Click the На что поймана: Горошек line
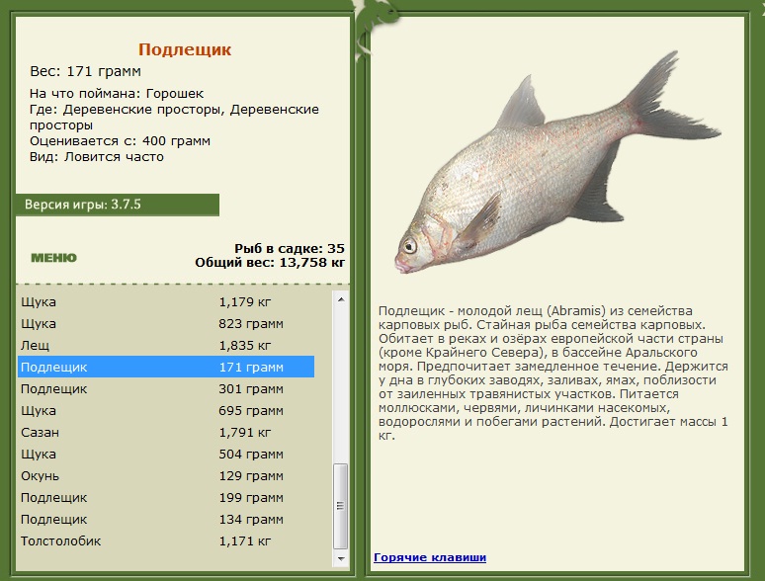Screen dimensions: 765x581 (117, 93)
